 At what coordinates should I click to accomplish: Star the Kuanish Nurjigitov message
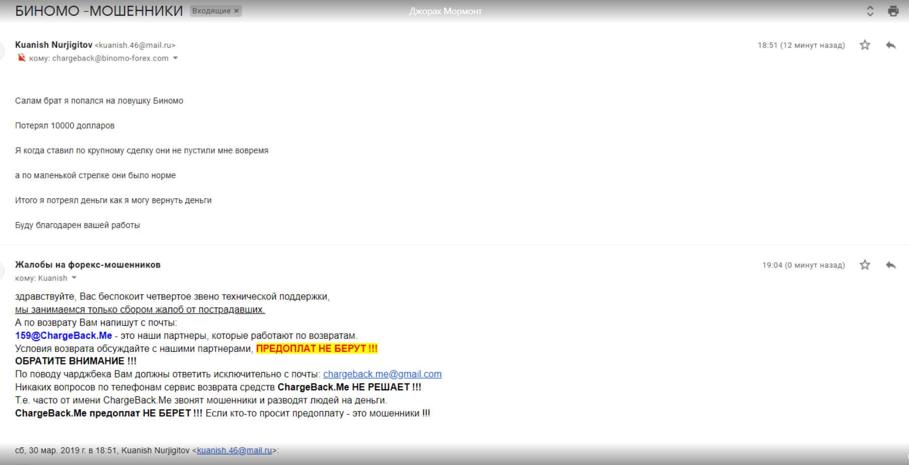pos(865,45)
